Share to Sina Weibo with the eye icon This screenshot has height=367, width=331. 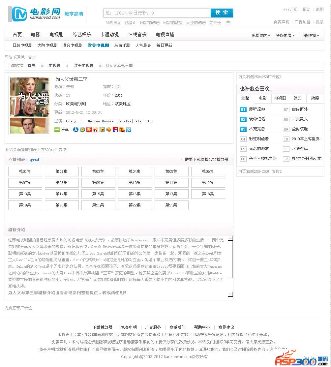pos(96,130)
